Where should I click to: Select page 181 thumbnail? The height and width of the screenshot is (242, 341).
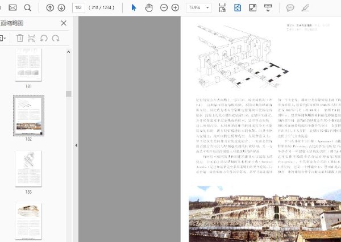tap(28, 64)
